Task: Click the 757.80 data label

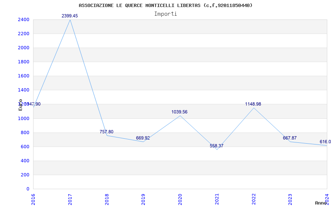Action: tap(106, 132)
